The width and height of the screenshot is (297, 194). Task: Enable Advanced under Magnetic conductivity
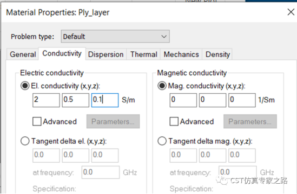(x=174, y=121)
